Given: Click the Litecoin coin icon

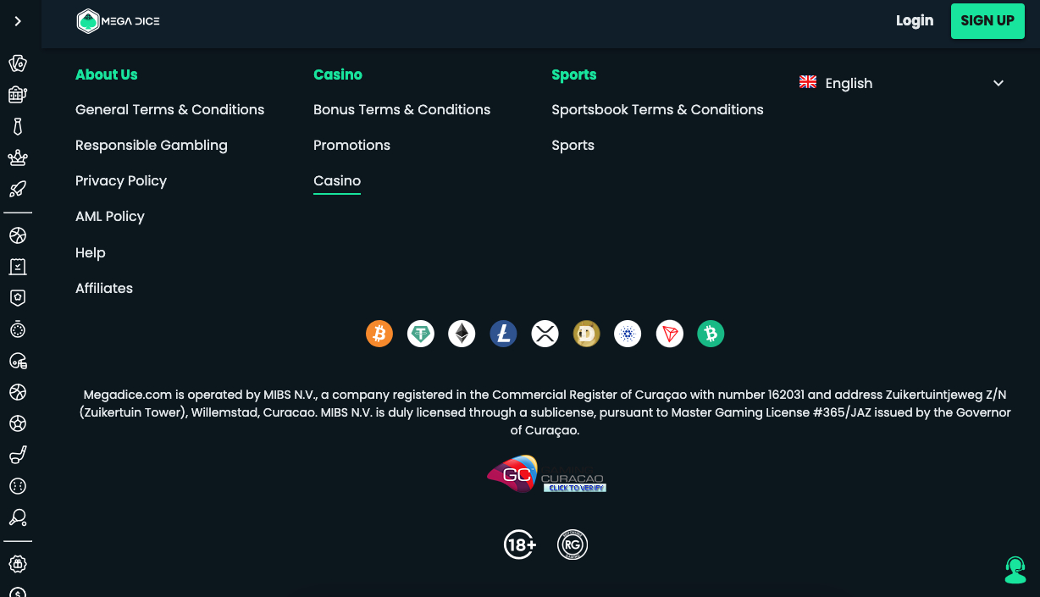Looking at the screenshot, I should pos(504,334).
